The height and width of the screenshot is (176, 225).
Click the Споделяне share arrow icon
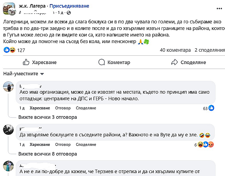coord(174,62)
